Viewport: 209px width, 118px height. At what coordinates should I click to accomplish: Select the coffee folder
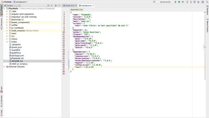[14, 25]
